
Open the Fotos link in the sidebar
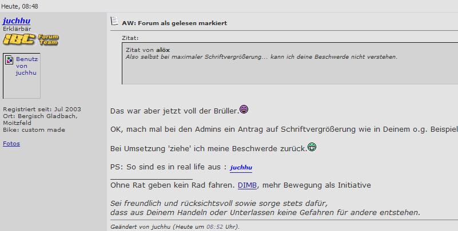11,143
